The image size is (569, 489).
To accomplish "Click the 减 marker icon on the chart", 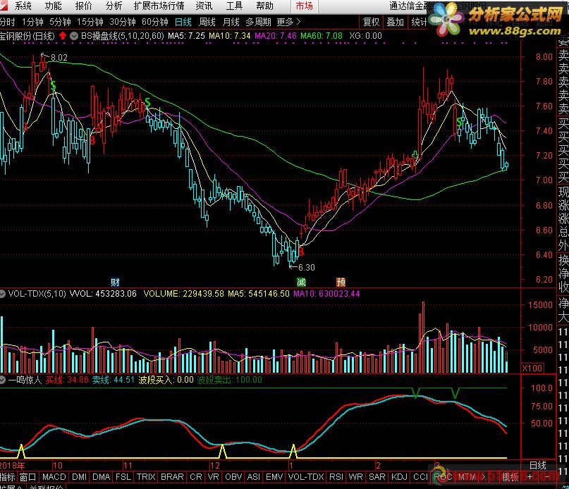I will pyautogui.click(x=301, y=282).
